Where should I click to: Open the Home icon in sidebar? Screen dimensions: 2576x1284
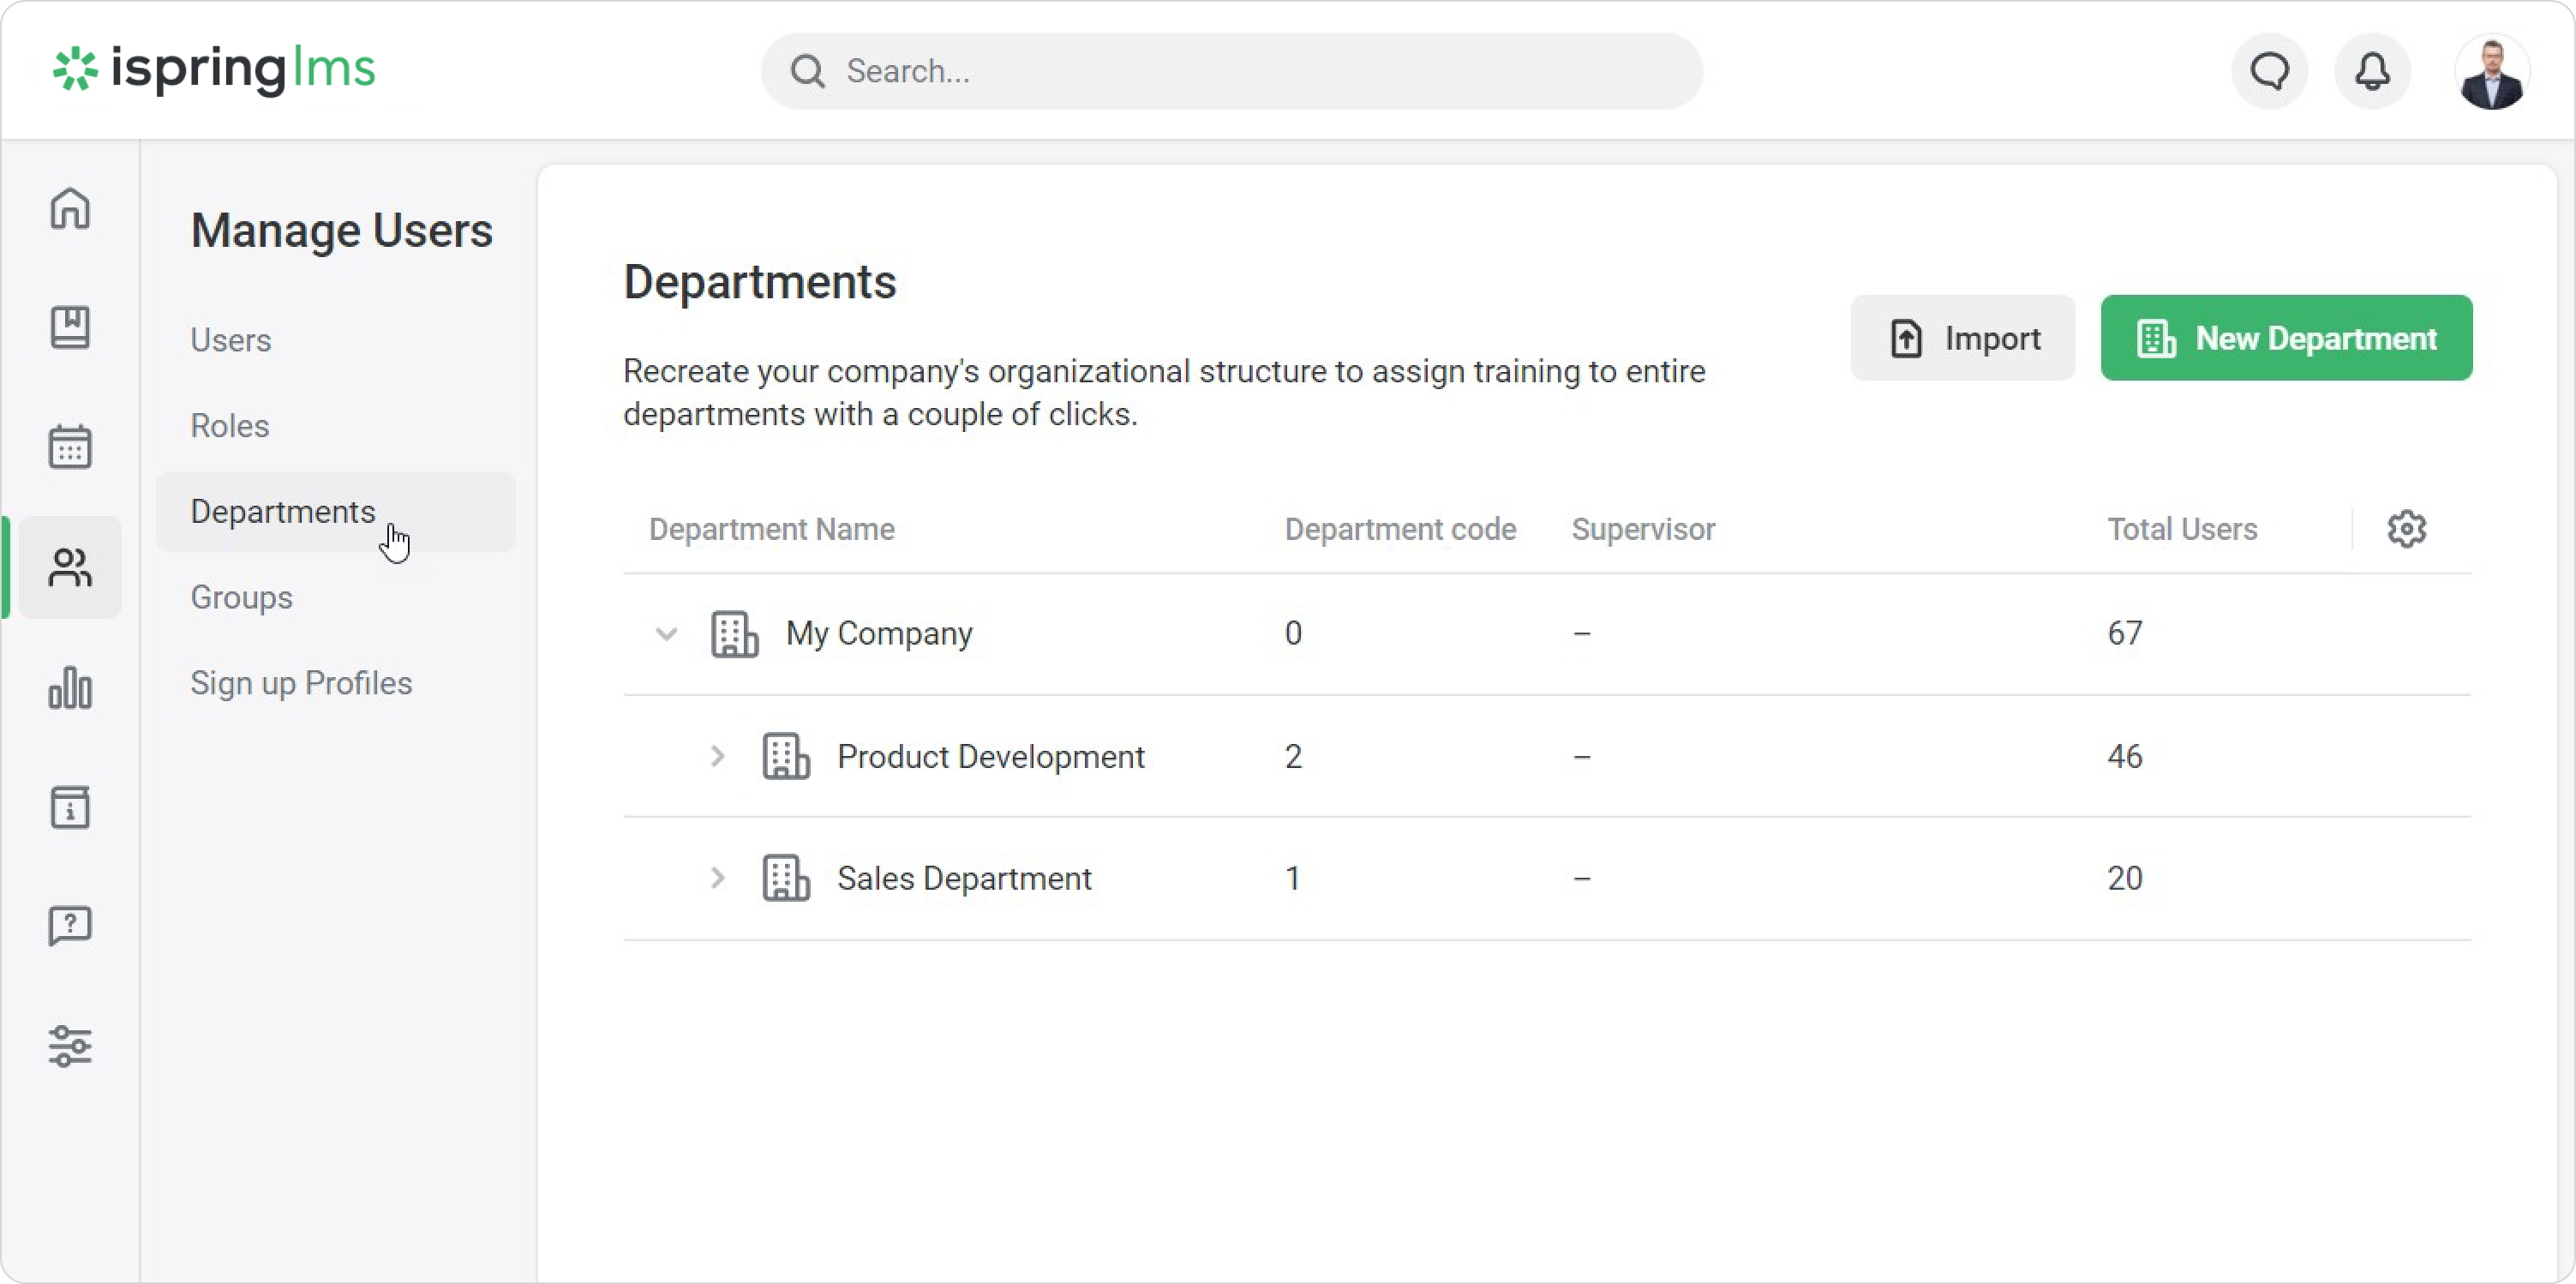[70, 208]
